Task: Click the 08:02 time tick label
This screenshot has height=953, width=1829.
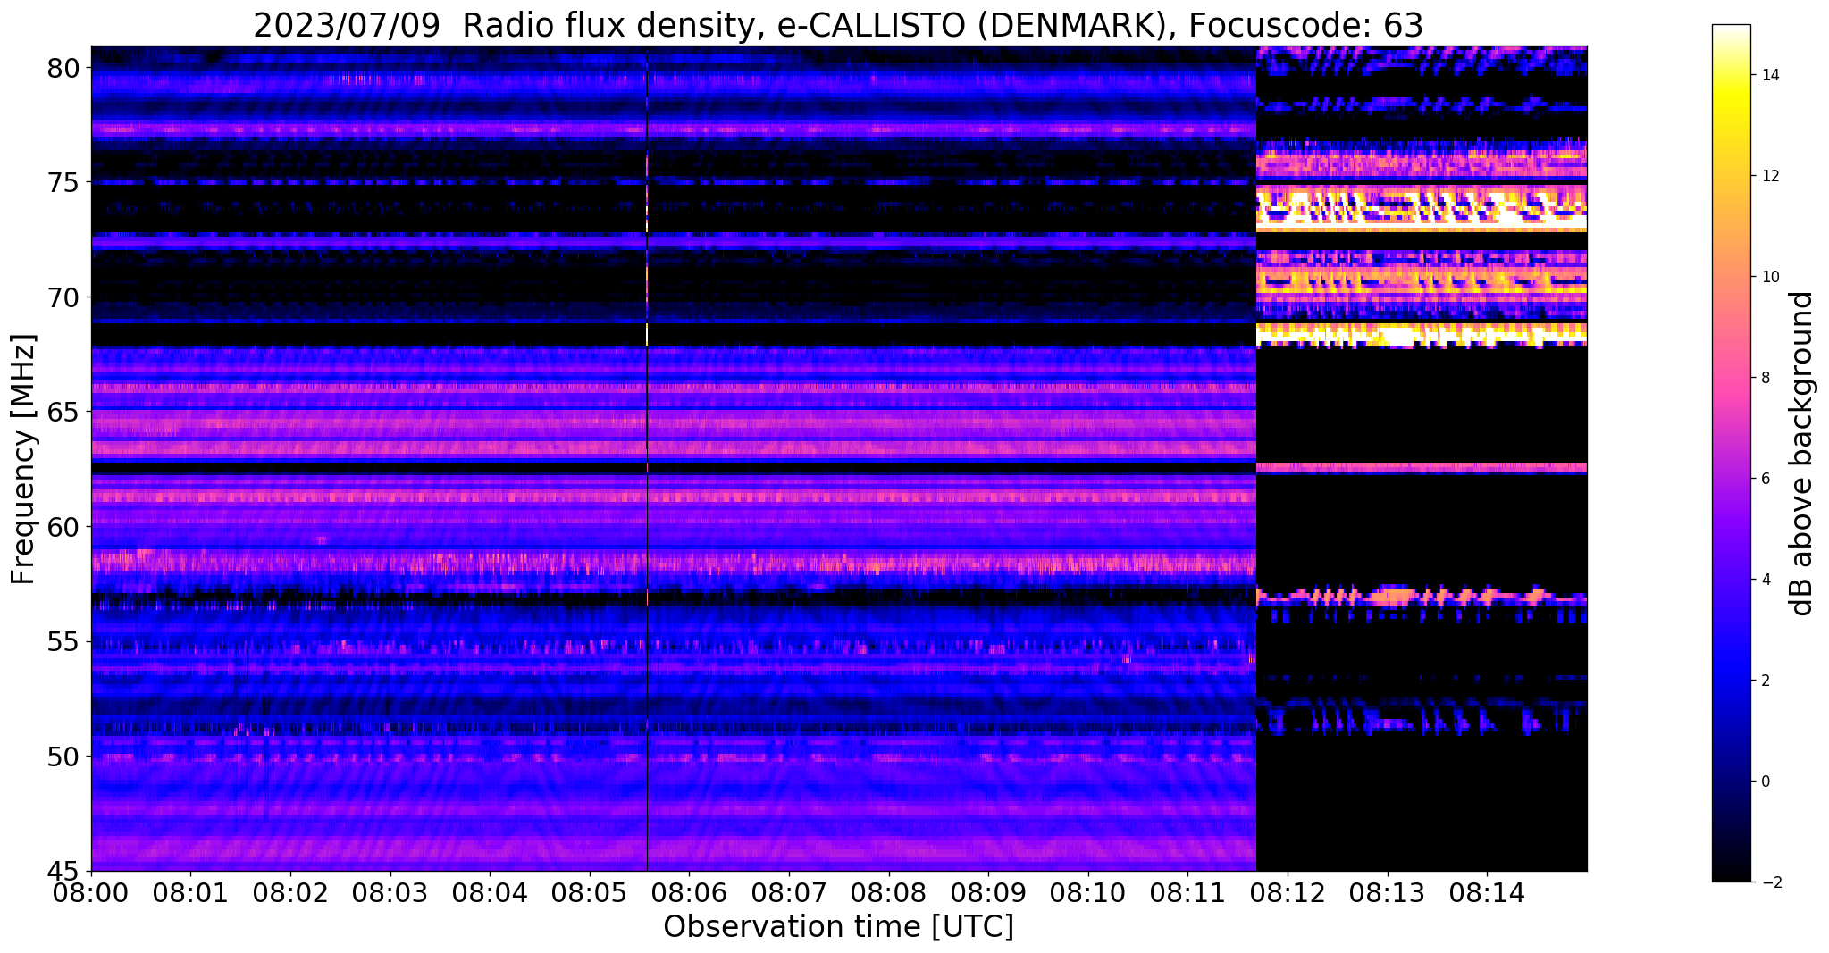Action: click(x=290, y=893)
